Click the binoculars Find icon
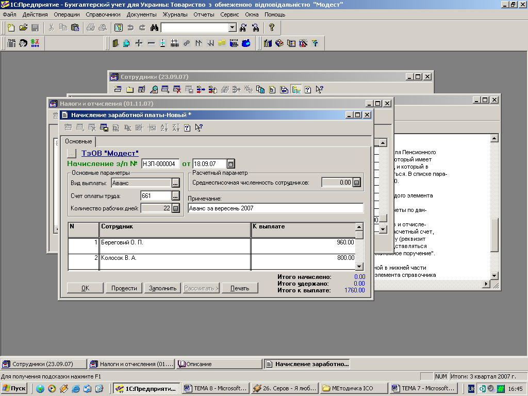This screenshot has width=528, height=396. [x=154, y=28]
